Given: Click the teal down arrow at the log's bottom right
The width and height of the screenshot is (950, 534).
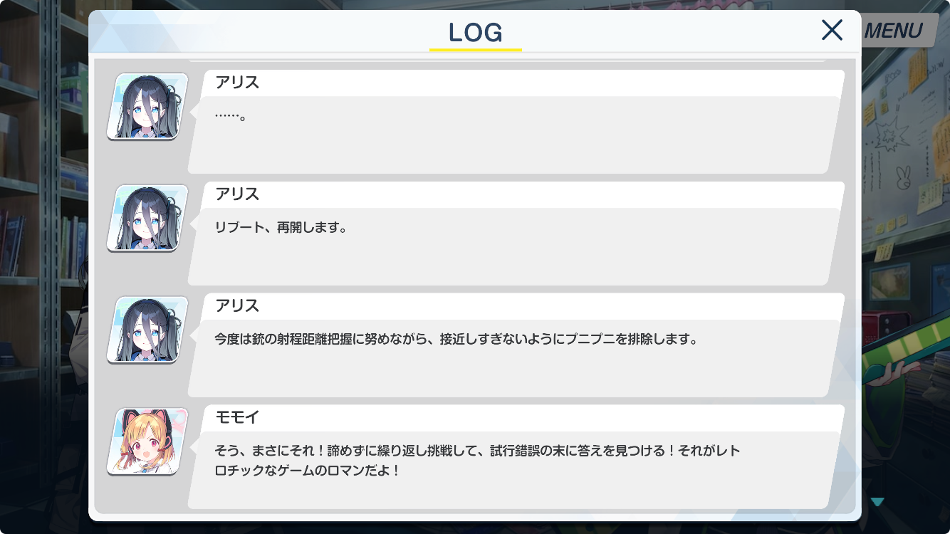Looking at the screenshot, I should [x=877, y=502].
